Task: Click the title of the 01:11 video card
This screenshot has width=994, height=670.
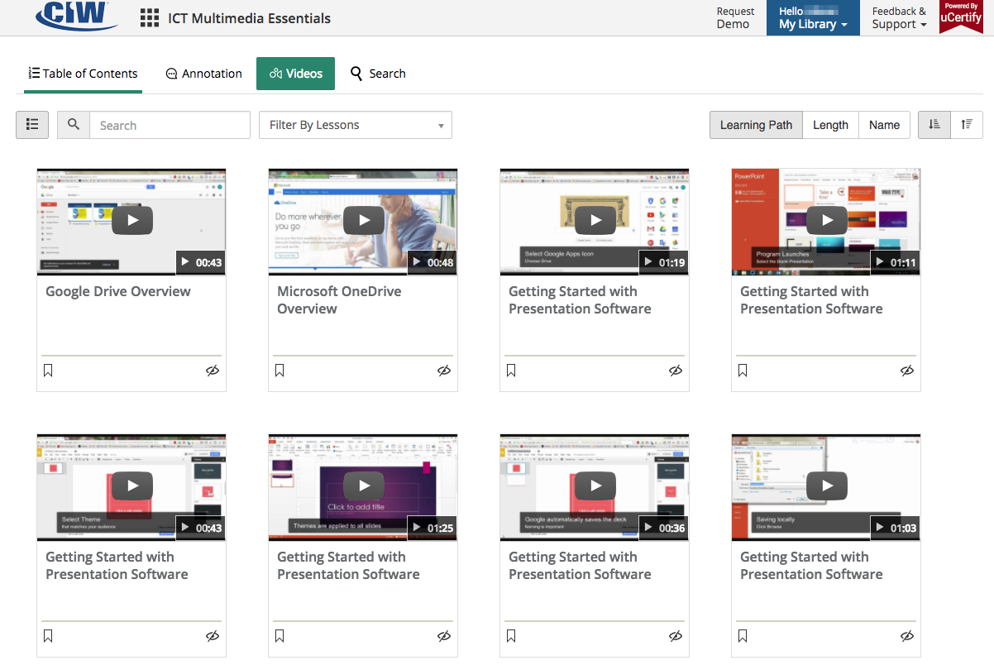Action: point(811,299)
